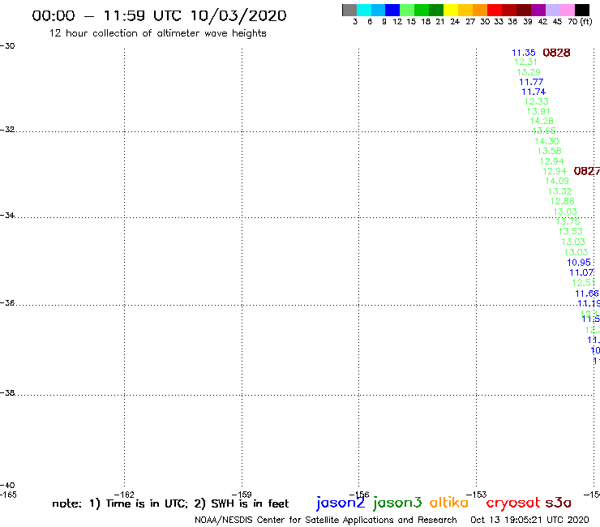Viewport: 600px width, 527px height.
Task: Click the value 13.32
Action: pos(559,191)
